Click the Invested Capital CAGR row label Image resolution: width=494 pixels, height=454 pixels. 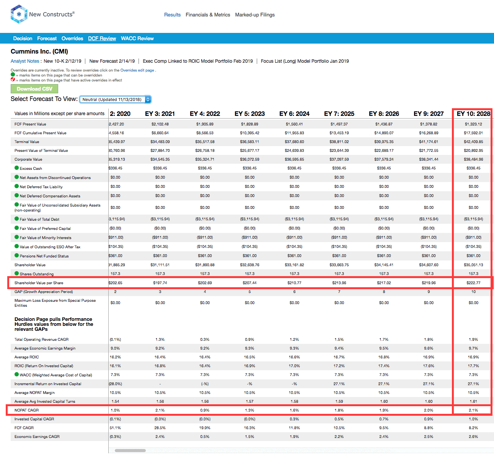point(34,419)
